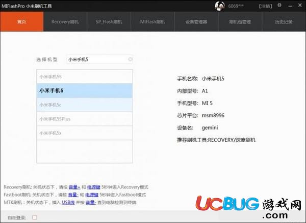This screenshot has height=223, width=306.
Task: Focus the 选择机型 model search field
Action: [x=99, y=59]
